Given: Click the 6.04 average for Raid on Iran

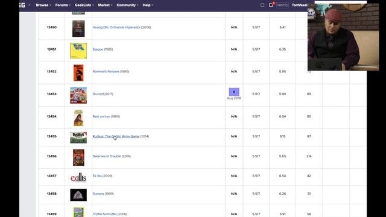Looking at the screenshot, I should point(282,116).
